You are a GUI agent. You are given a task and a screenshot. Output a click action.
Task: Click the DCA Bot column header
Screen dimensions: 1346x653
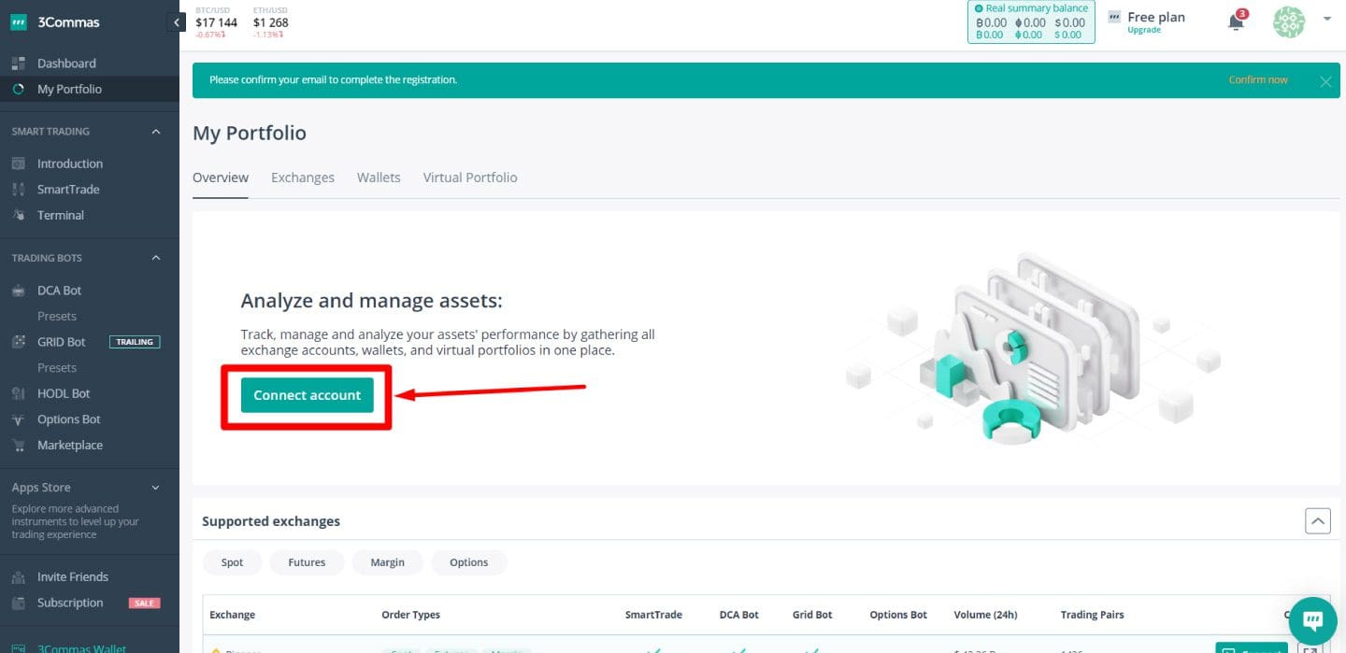point(738,615)
